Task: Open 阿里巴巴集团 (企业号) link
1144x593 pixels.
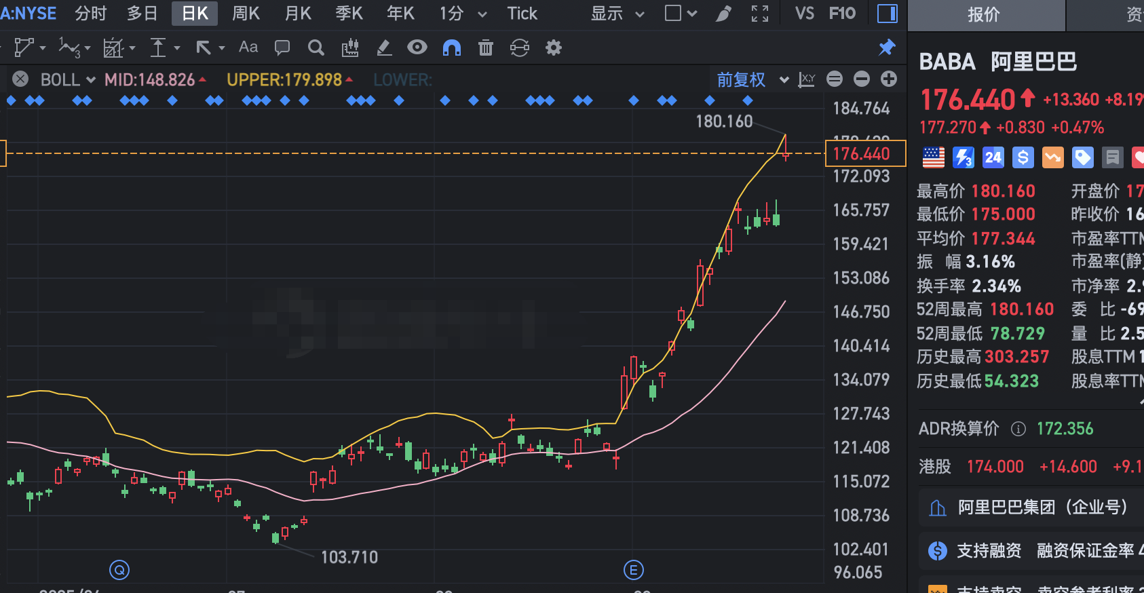Action: (1031, 508)
